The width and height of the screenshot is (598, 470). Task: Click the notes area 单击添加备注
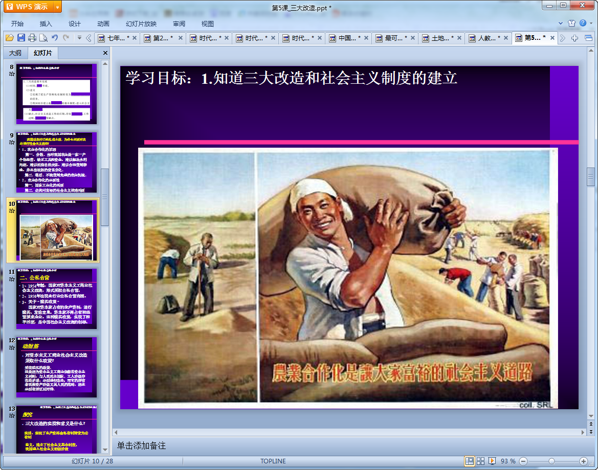(x=141, y=445)
